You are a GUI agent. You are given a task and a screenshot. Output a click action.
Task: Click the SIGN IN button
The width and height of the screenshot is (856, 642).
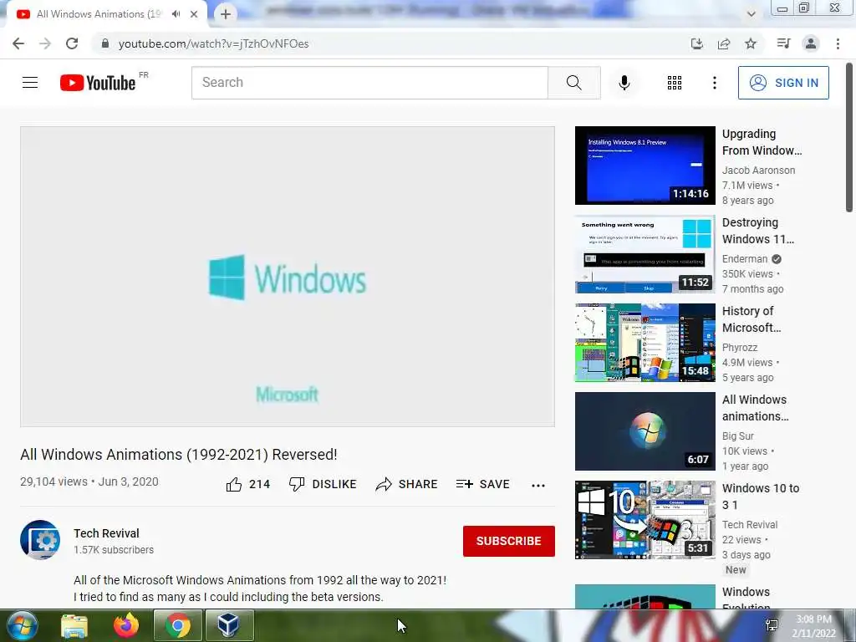pyautogui.click(x=783, y=83)
